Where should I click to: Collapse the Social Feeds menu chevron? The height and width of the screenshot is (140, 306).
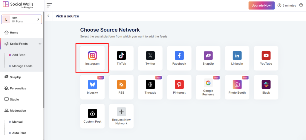(x=40, y=44)
